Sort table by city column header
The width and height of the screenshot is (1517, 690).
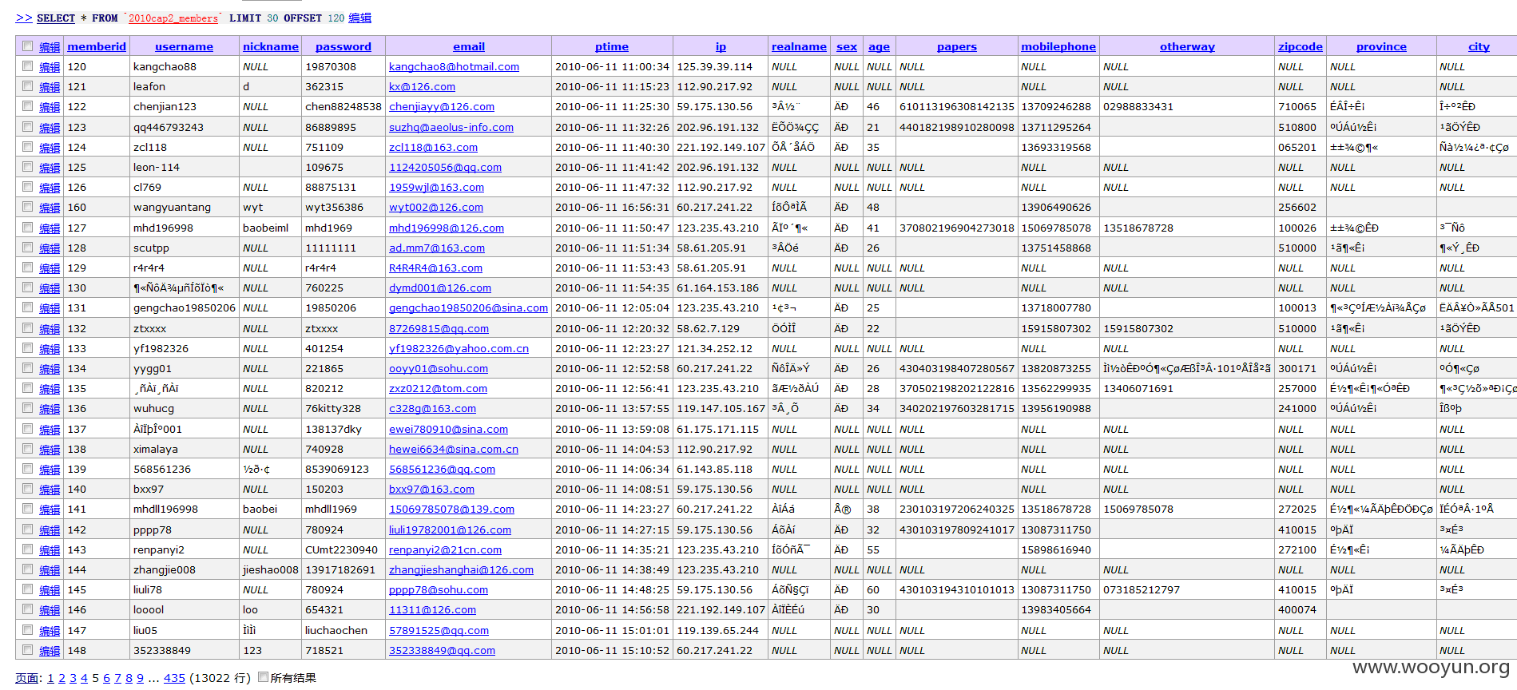pyautogui.click(x=1479, y=47)
